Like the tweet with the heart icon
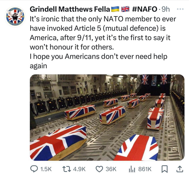This screenshot has width=189, height=179. click(99, 169)
